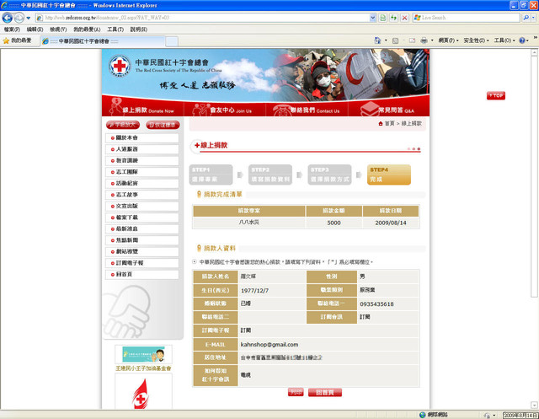539x419 pixels.
Task: Open the recent pages dropdown beside Forward
Action: 29,18
